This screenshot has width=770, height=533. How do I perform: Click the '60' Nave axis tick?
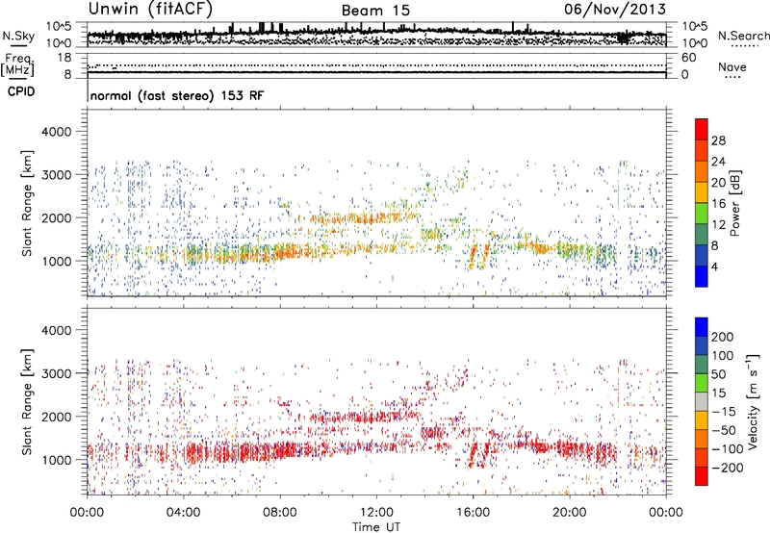pyautogui.click(x=689, y=58)
